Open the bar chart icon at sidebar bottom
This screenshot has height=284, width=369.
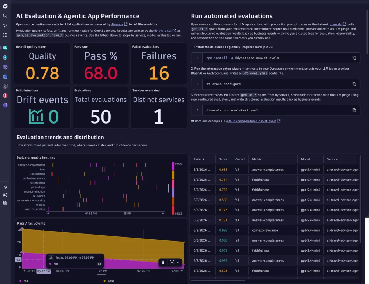[5, 202]
